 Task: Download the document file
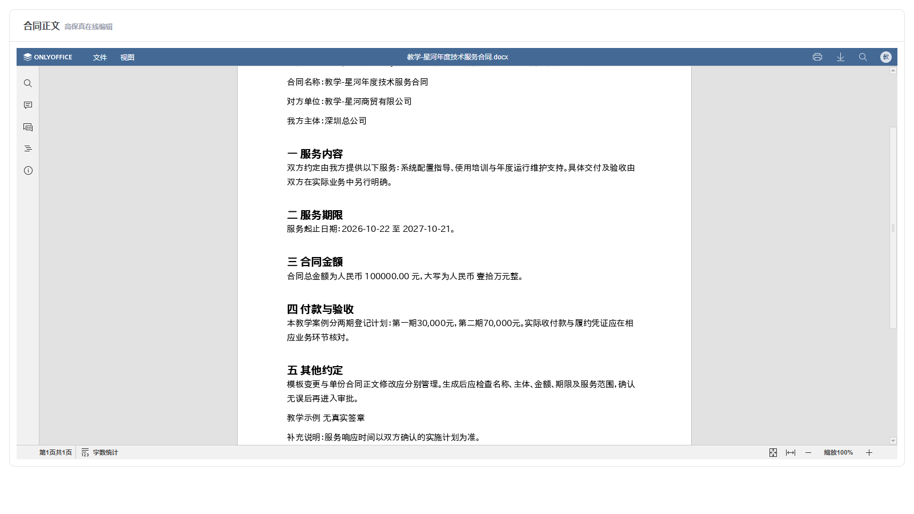click(840, 57)
